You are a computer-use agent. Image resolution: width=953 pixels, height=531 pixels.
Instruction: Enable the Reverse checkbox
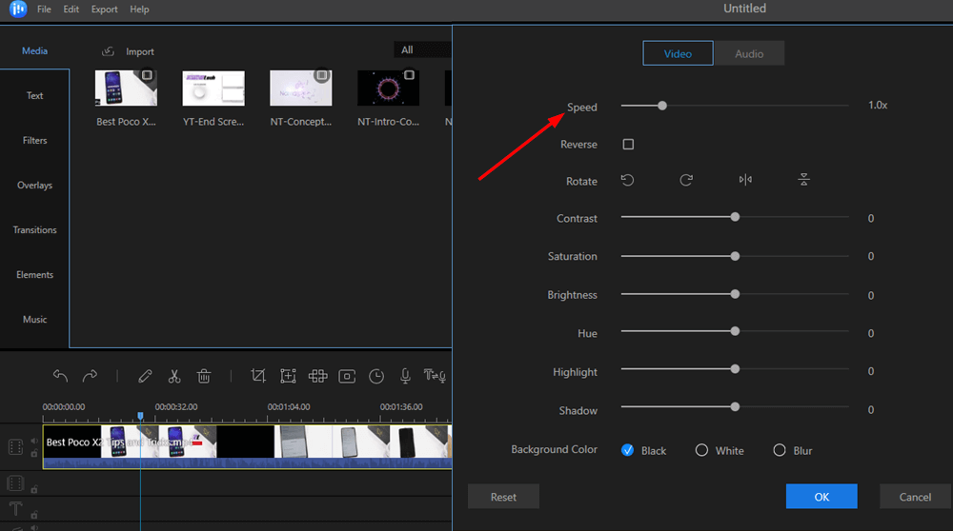[628, 145]
